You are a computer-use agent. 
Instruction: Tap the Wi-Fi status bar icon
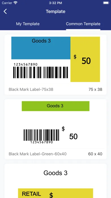pyautogui.click(x=16, y=3)
